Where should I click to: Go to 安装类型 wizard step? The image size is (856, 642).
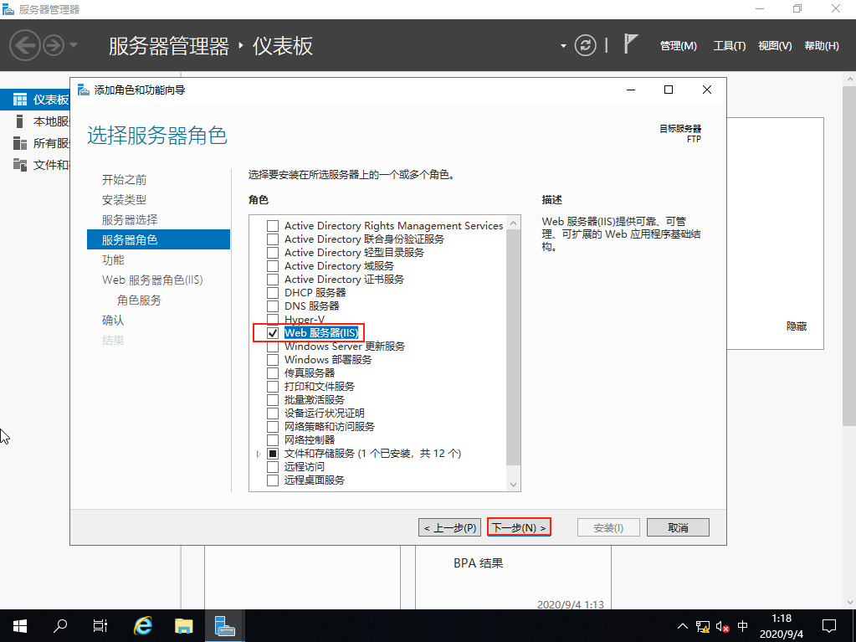tap(124, 200)
